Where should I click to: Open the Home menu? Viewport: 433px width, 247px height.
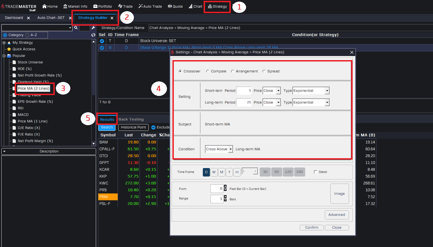[x=50, y=6]
